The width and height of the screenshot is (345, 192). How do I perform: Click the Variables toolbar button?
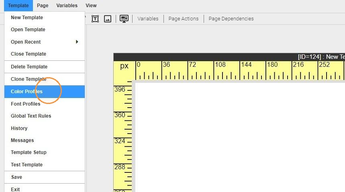tap(148, 19)
